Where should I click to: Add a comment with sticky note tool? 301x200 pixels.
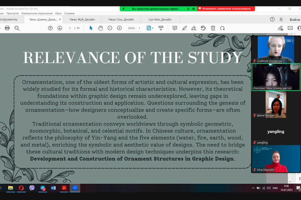click(x=175, y=28)
